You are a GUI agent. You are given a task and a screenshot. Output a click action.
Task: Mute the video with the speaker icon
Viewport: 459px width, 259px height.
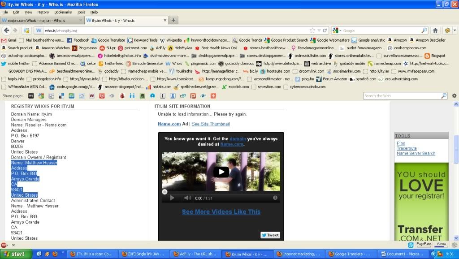click(x=187, y=198)
